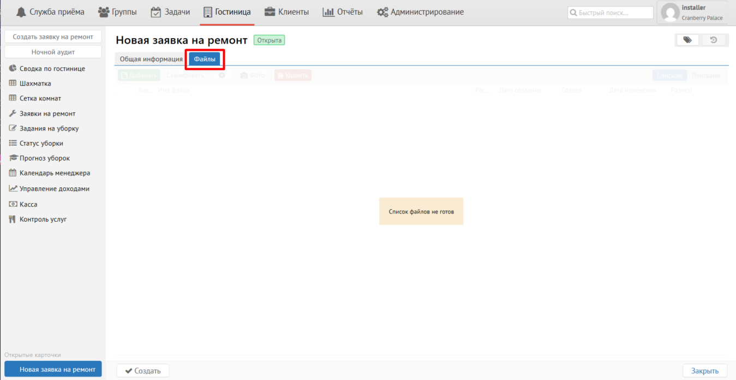Open the Клиенты menu

[x=286, y=12]
